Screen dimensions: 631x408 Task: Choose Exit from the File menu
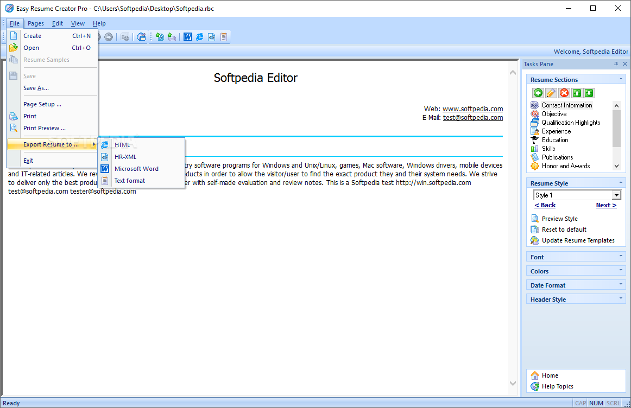point(52,161)
